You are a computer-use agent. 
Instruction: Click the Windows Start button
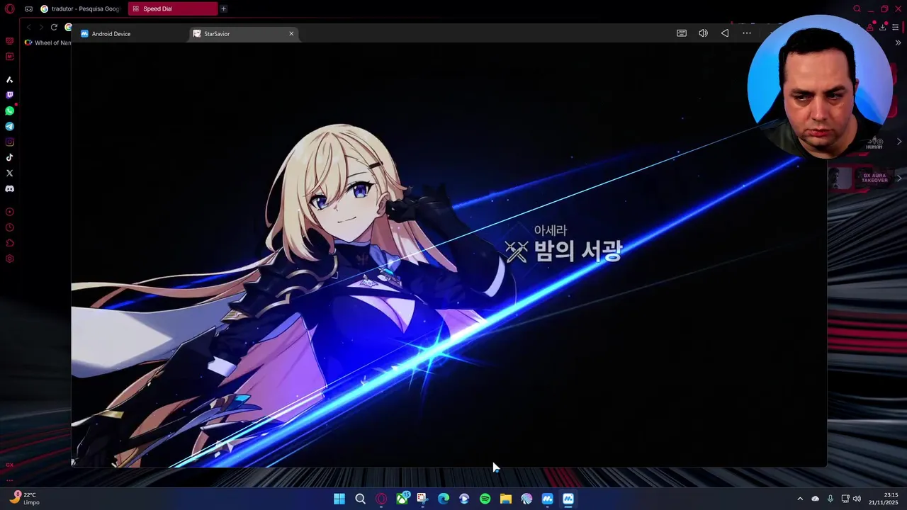339,499
